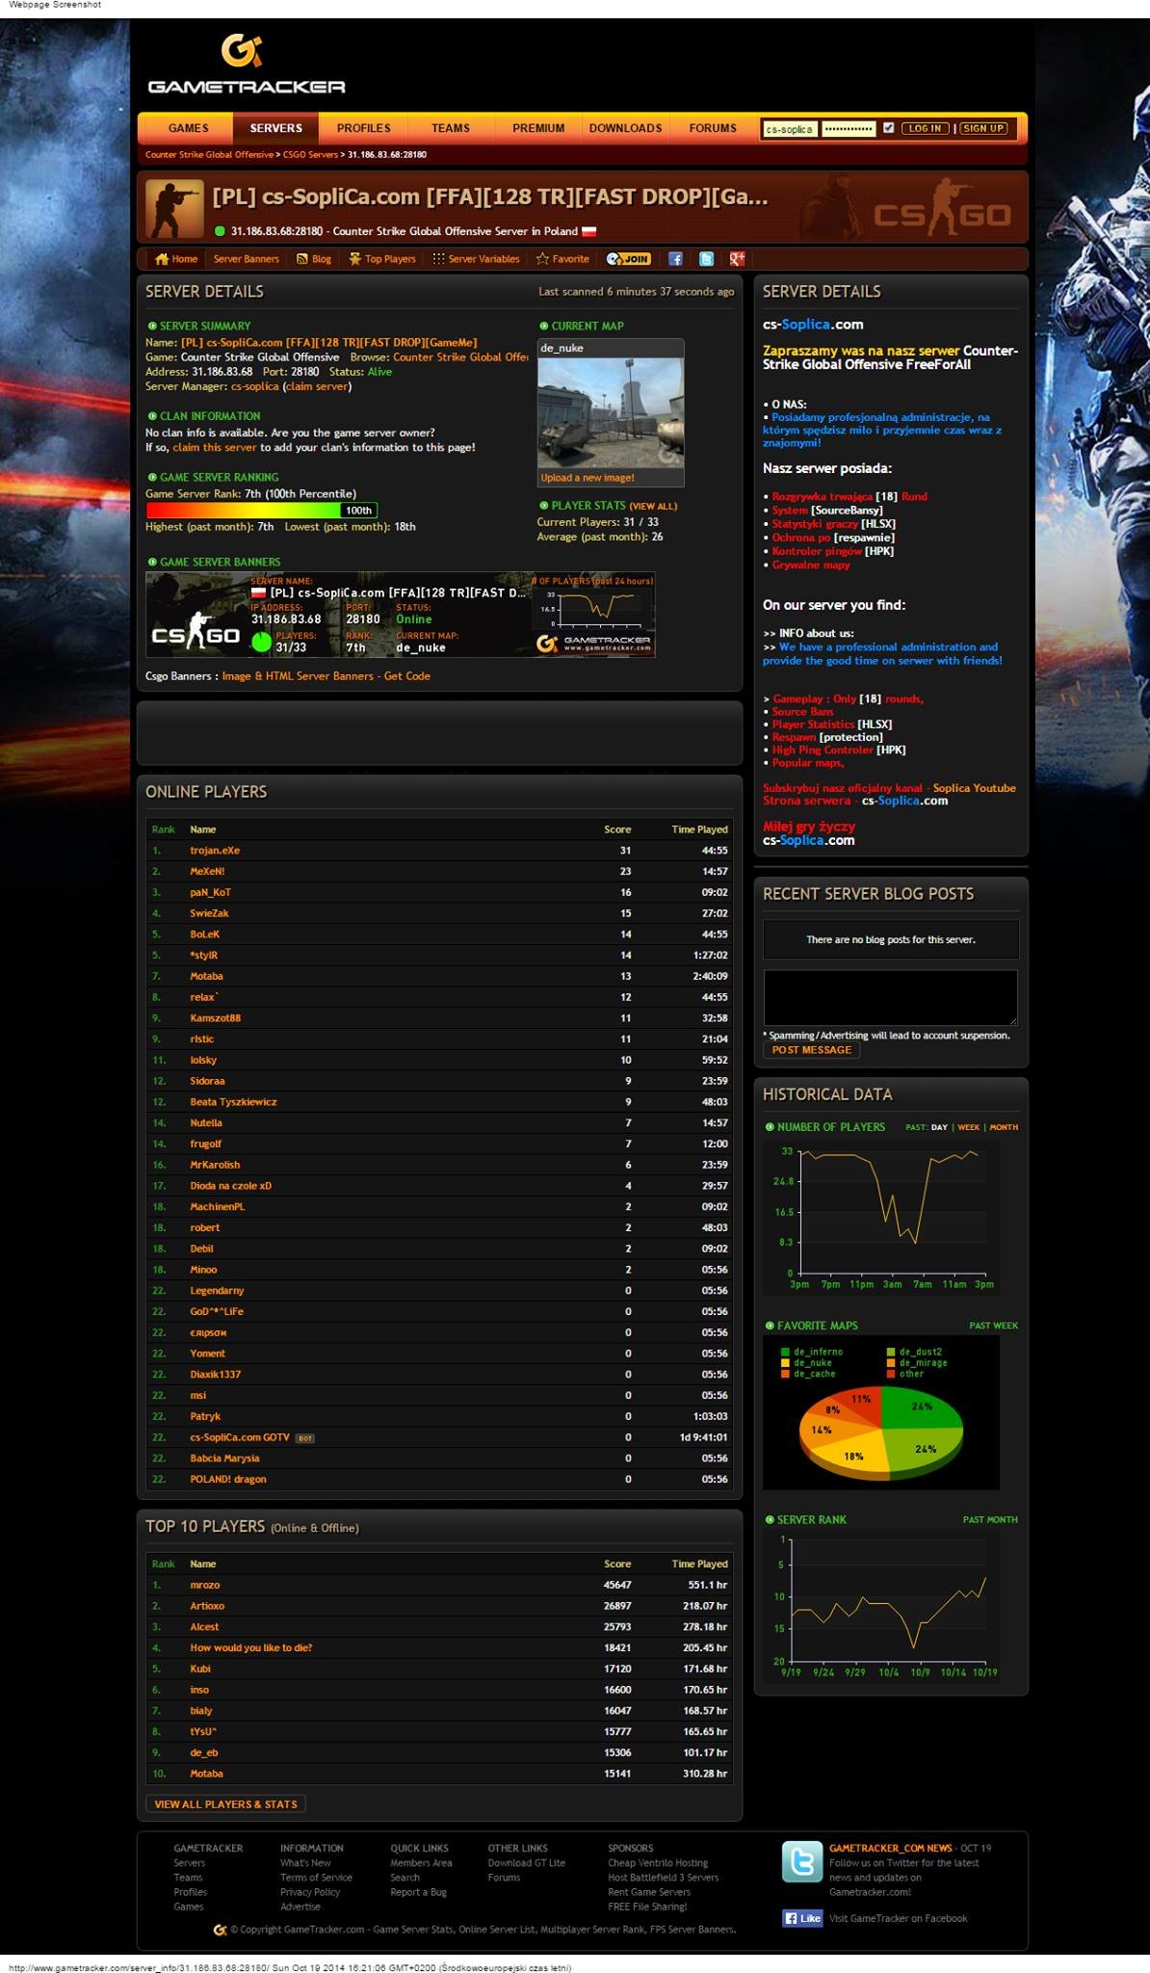Open the PROFILES menu
This screenshot has width=1150, height=1973.
(x=364, y=128)
